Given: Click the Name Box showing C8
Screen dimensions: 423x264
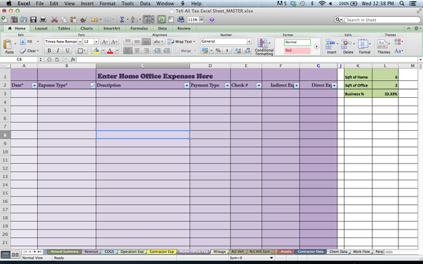Looking at the screenshot, I should [19, 60].
